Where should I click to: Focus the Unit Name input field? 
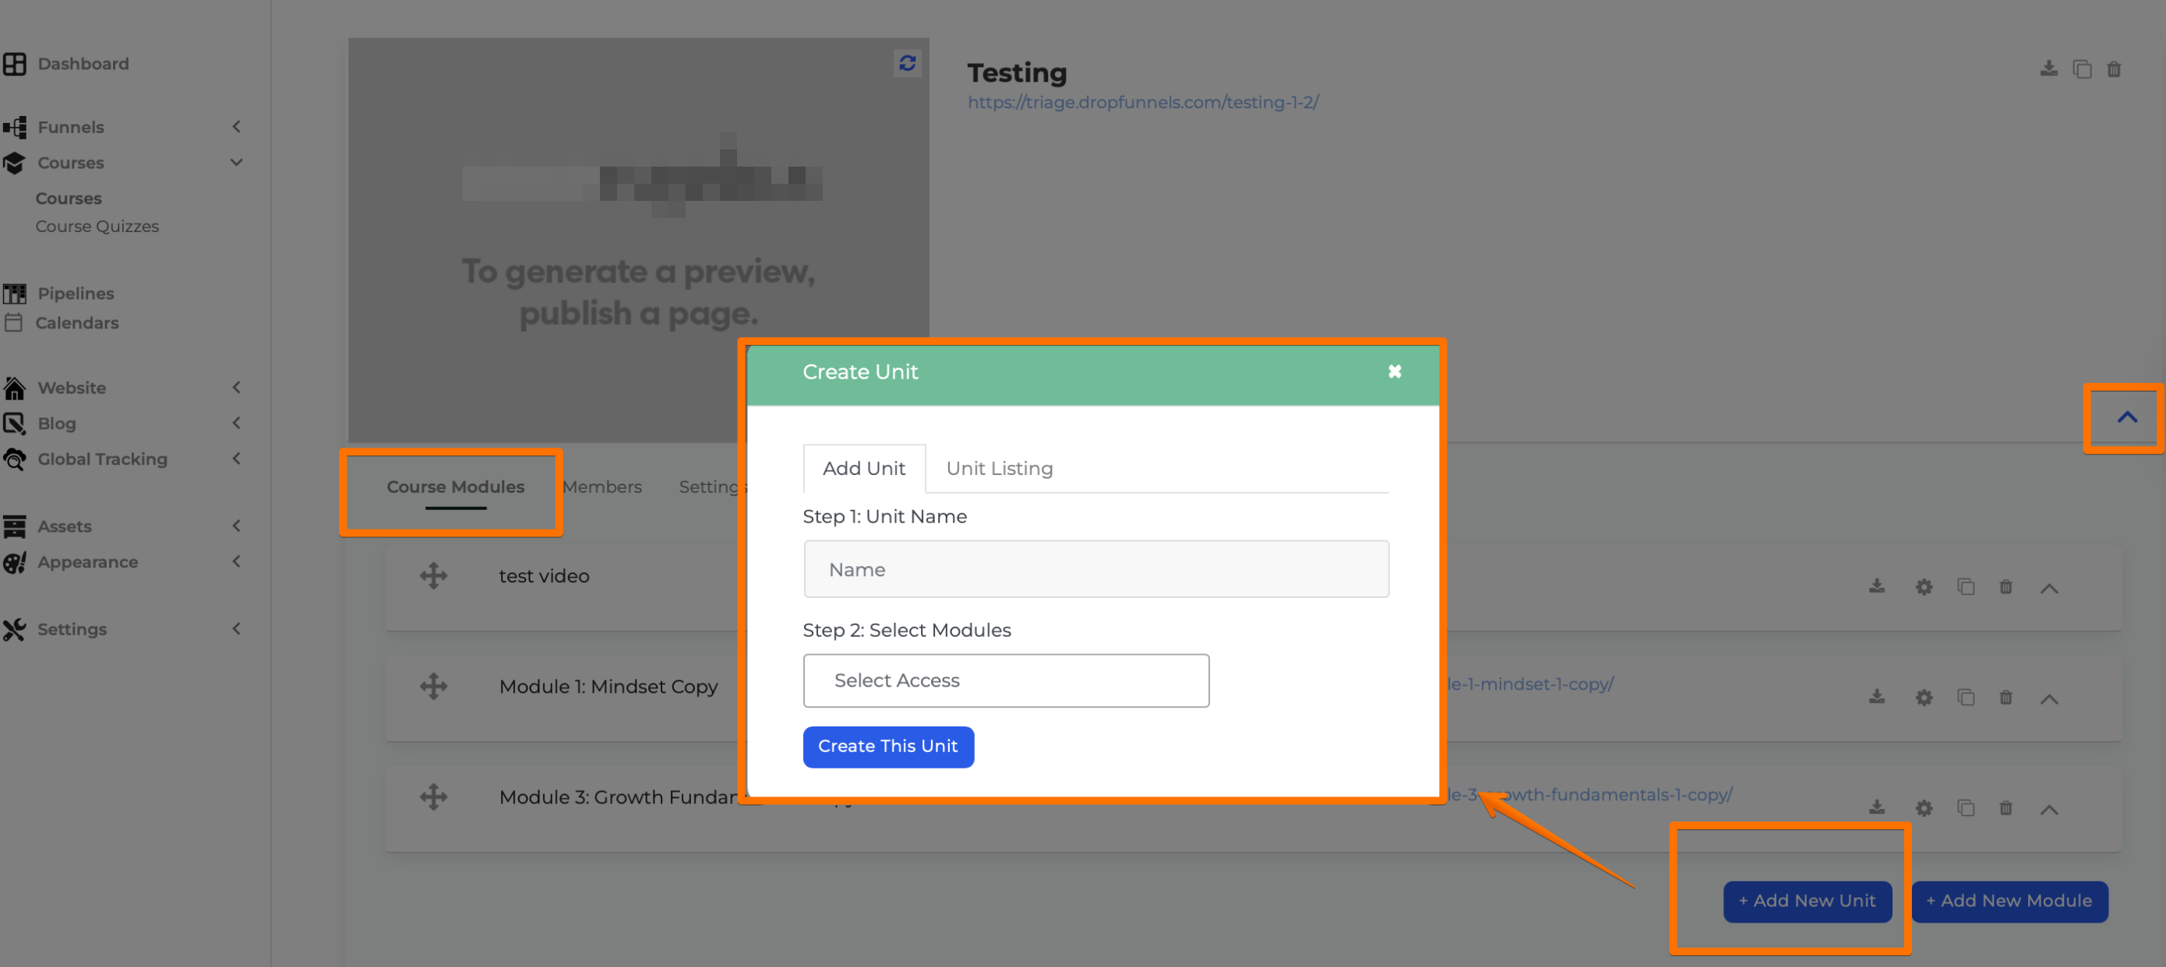[x=1095, y=569]
